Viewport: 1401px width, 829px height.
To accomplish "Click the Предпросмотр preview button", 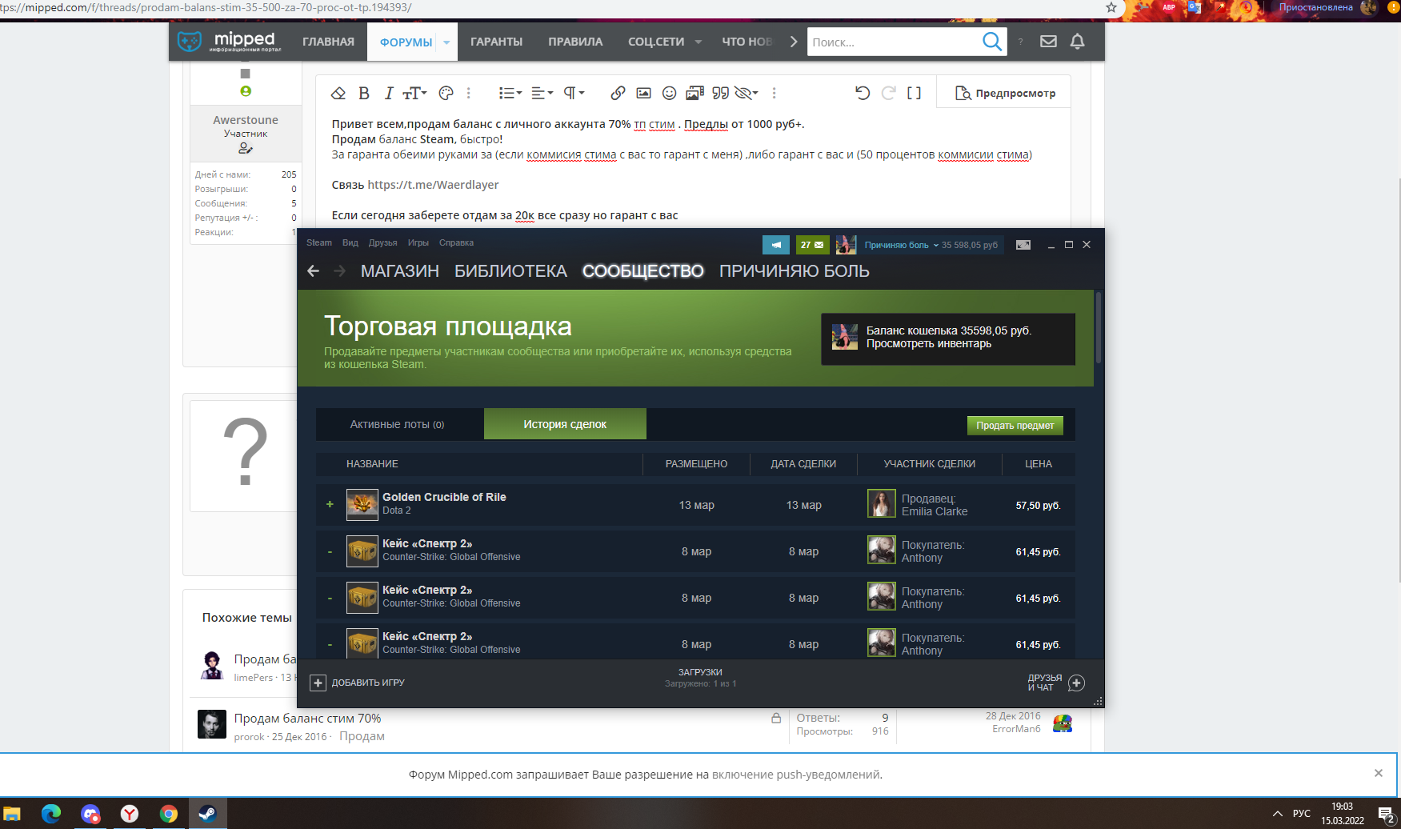I will click(x=1005, y=94).
